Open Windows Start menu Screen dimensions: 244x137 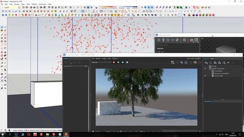click(3, 134)
